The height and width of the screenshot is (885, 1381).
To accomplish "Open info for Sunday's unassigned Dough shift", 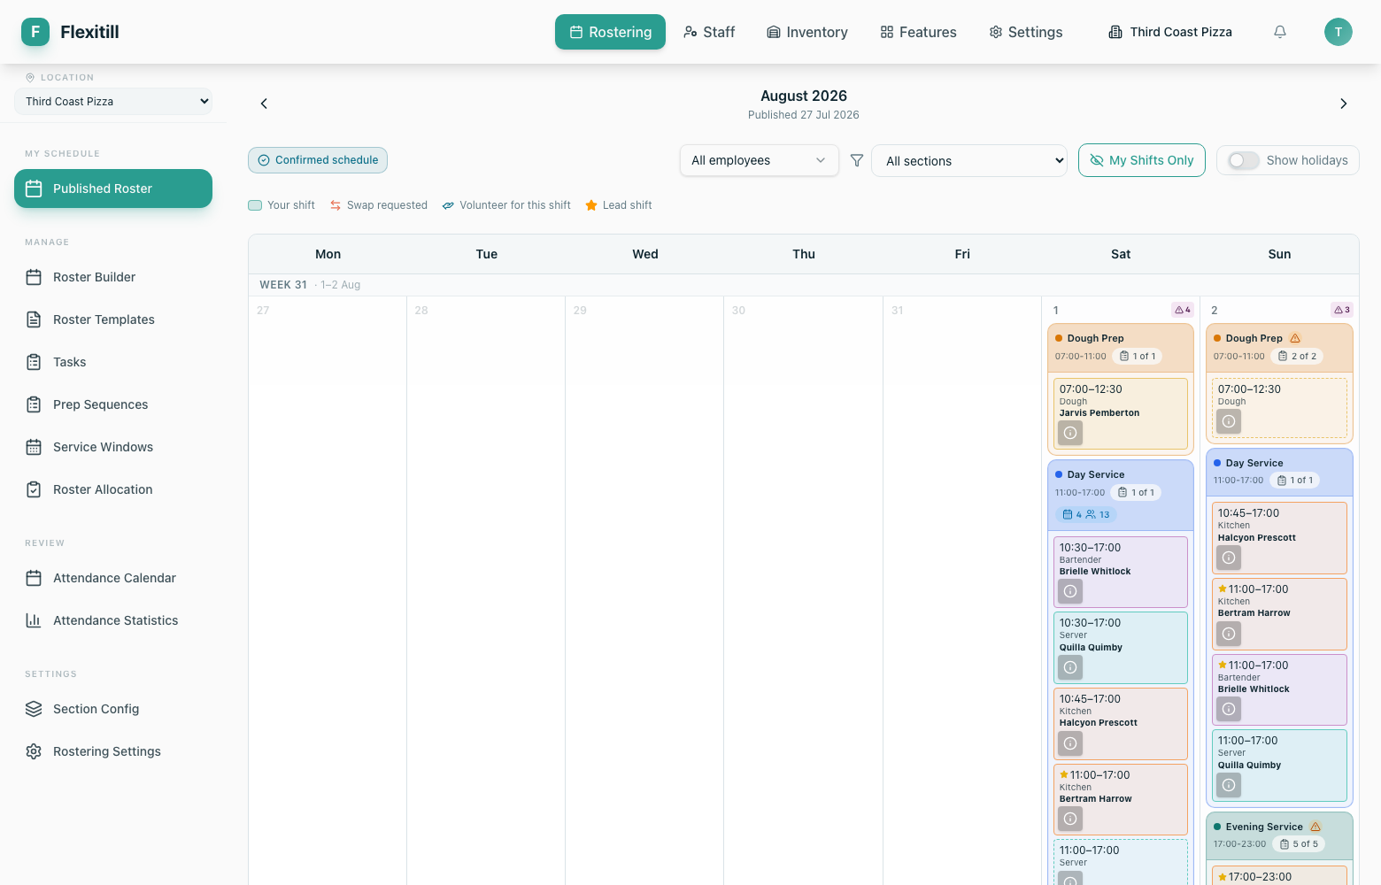I will coord(1229,421).
